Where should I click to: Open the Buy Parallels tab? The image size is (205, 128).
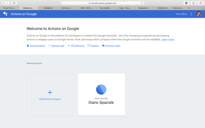click(105, 8)
